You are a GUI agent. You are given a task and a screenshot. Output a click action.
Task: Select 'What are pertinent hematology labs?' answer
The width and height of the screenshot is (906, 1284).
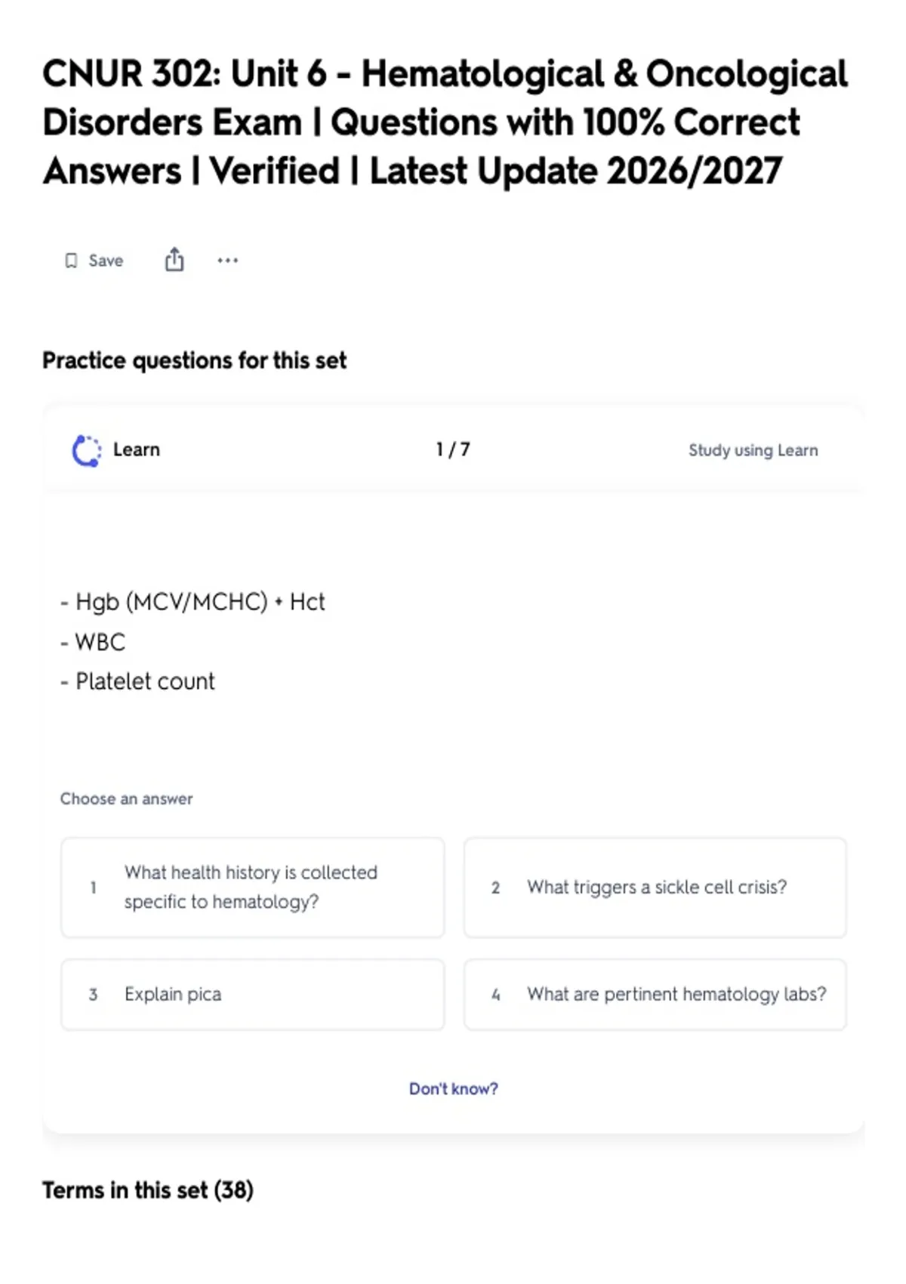pyautogui.click(x=655, y=995)
